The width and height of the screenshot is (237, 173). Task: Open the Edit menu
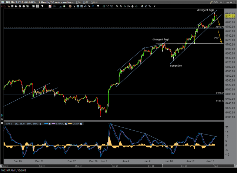pos(86,2)
